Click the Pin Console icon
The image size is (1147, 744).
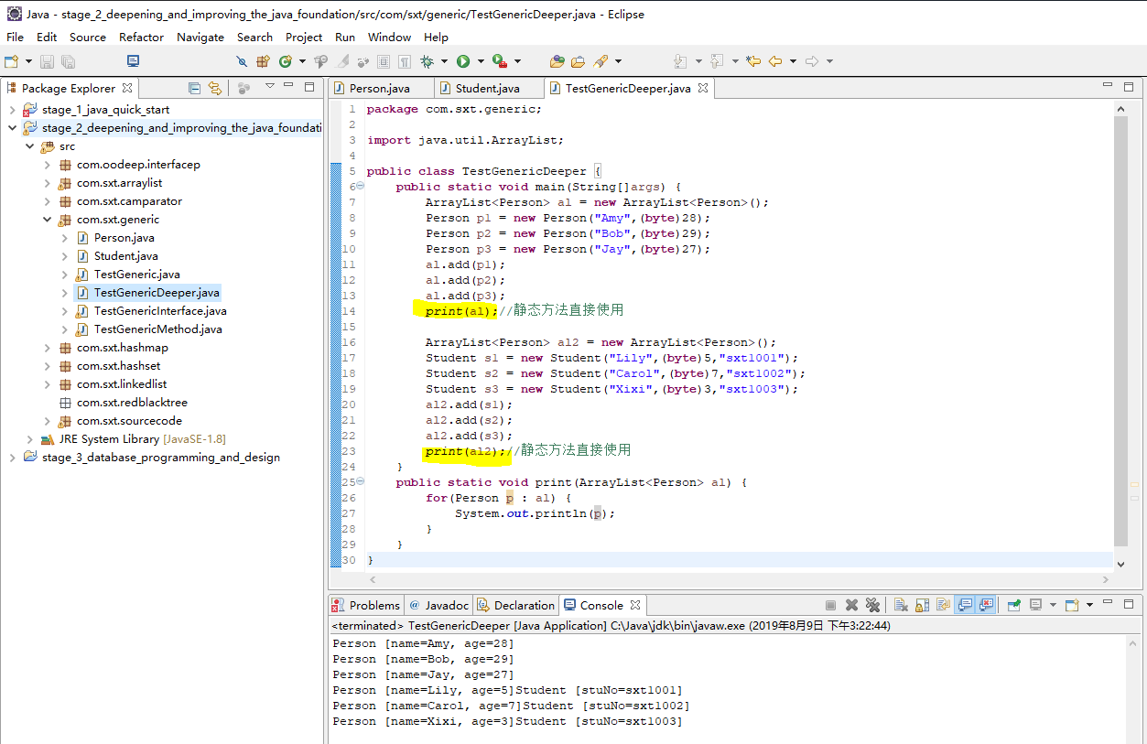coord(1014,605)
